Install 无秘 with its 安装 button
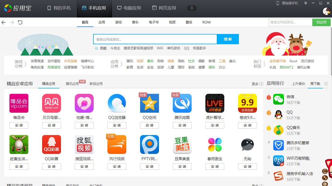The width and height of the screenshot is (332, 186). click(248, 167)
